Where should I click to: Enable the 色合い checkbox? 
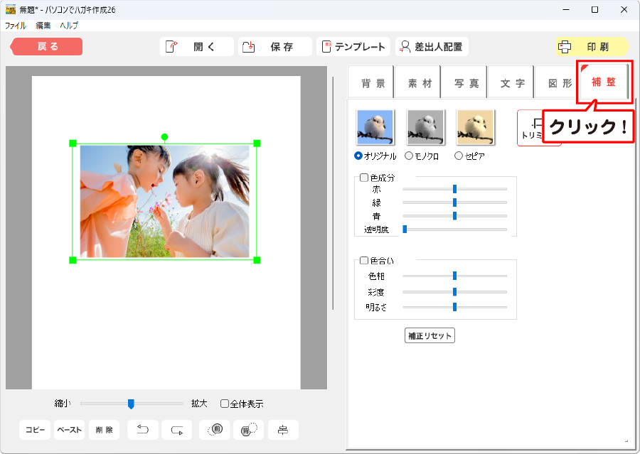[x=365, y=261]
